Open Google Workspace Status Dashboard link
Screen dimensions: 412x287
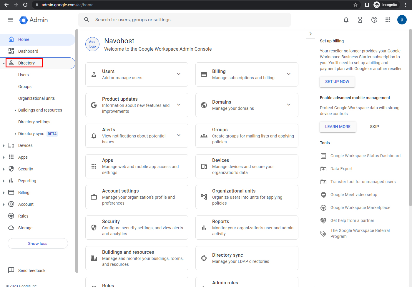365,156
